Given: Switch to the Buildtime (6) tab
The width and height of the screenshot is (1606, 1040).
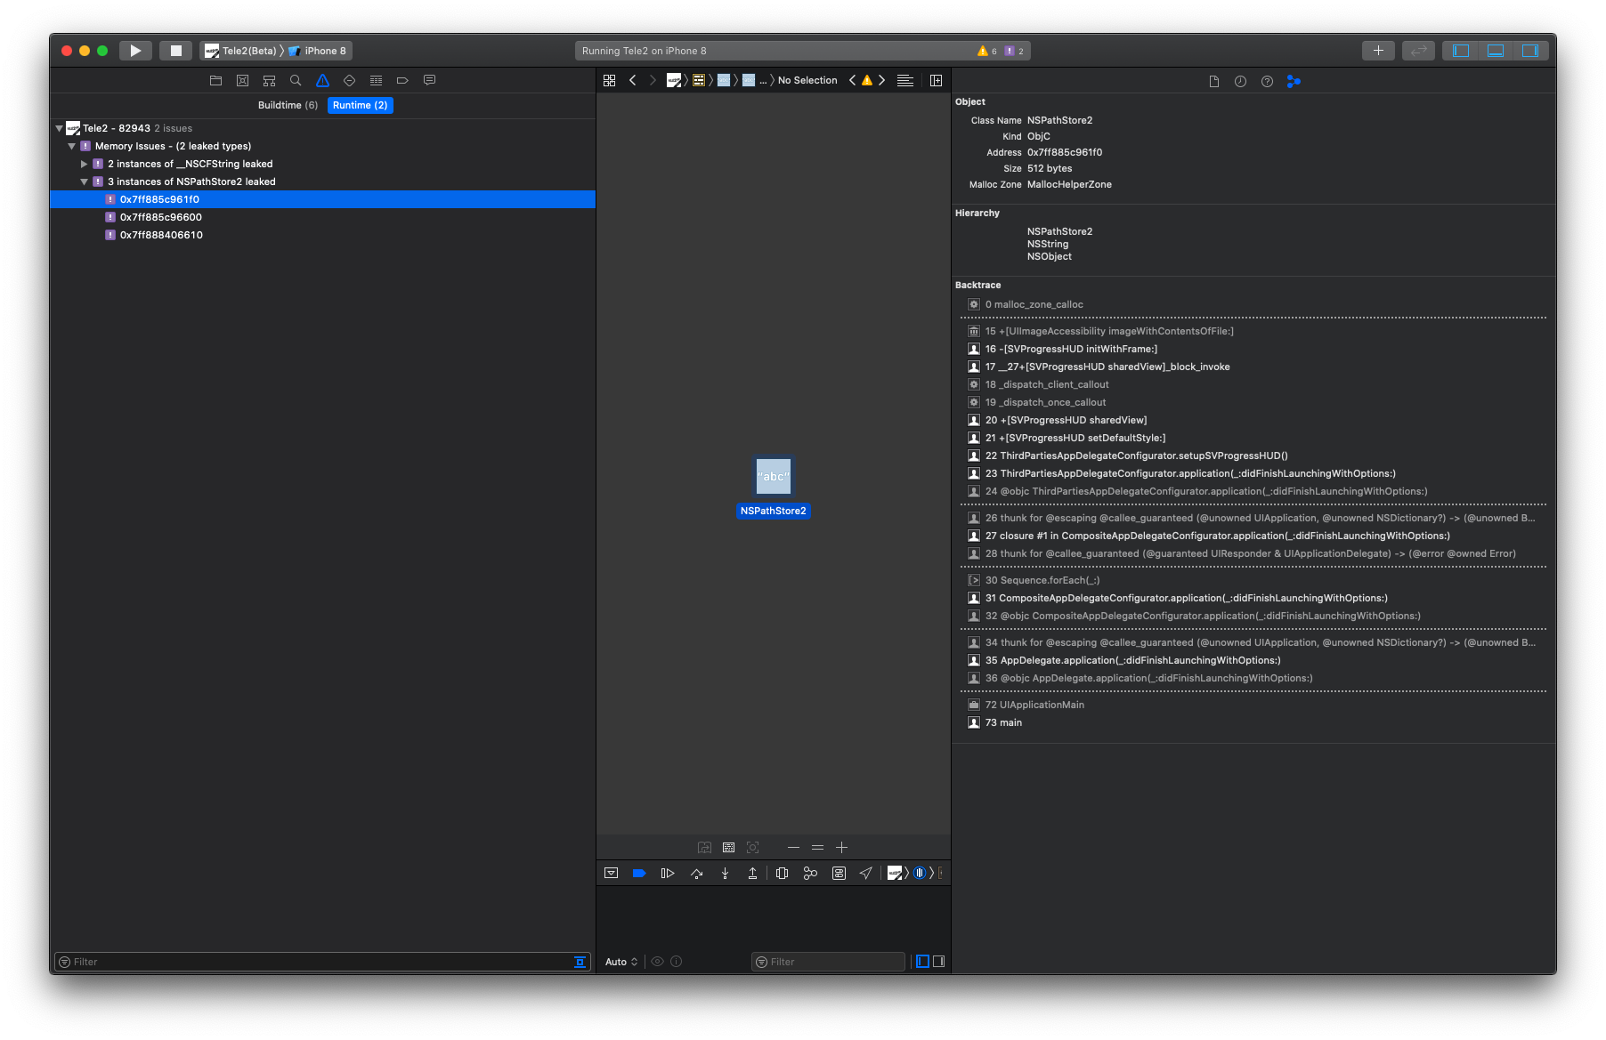Looking at the screenshot, I should (x=288, y=105).
